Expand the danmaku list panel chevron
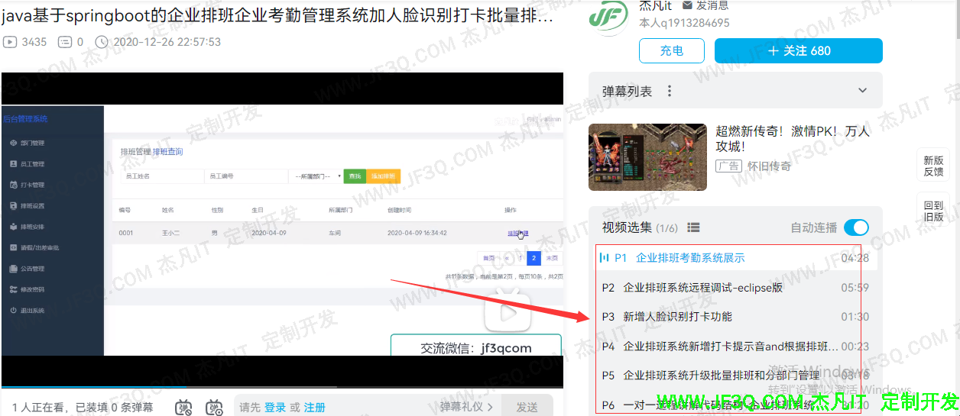960x416 pixels. [863, 91]
